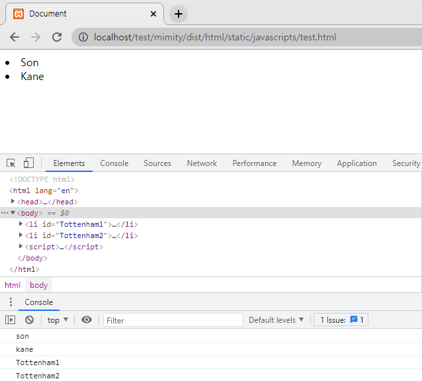Click the browser back arrow
Image resolution: width=422 pixels, height=381 pixels.
click(15, 37)
